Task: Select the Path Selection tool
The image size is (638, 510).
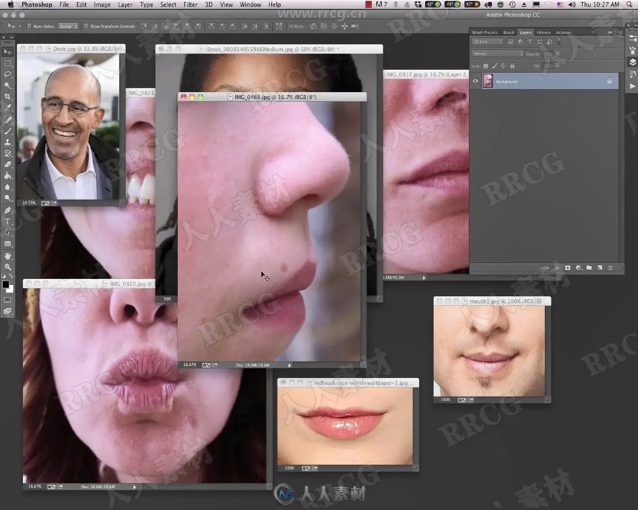Action: click(7, 233)
